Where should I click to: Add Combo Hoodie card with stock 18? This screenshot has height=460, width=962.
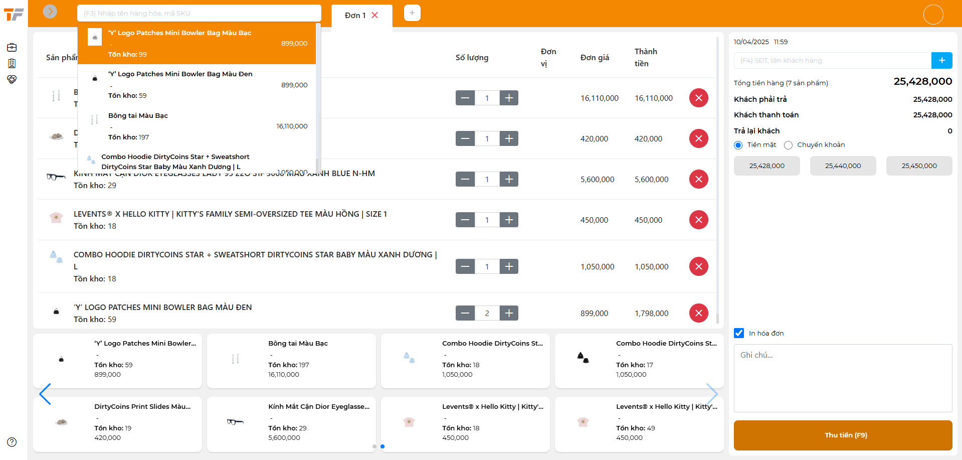[x=465, y=361]
